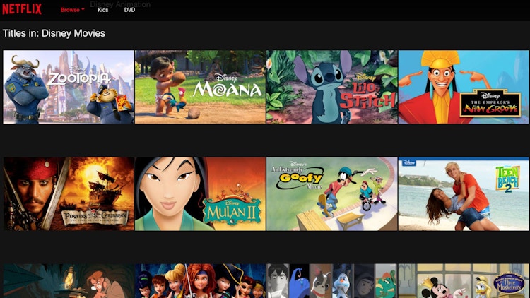Open the Zootopia movie thumbnail
The height and width of the screenshot is (298, 530).
[69, 87]
